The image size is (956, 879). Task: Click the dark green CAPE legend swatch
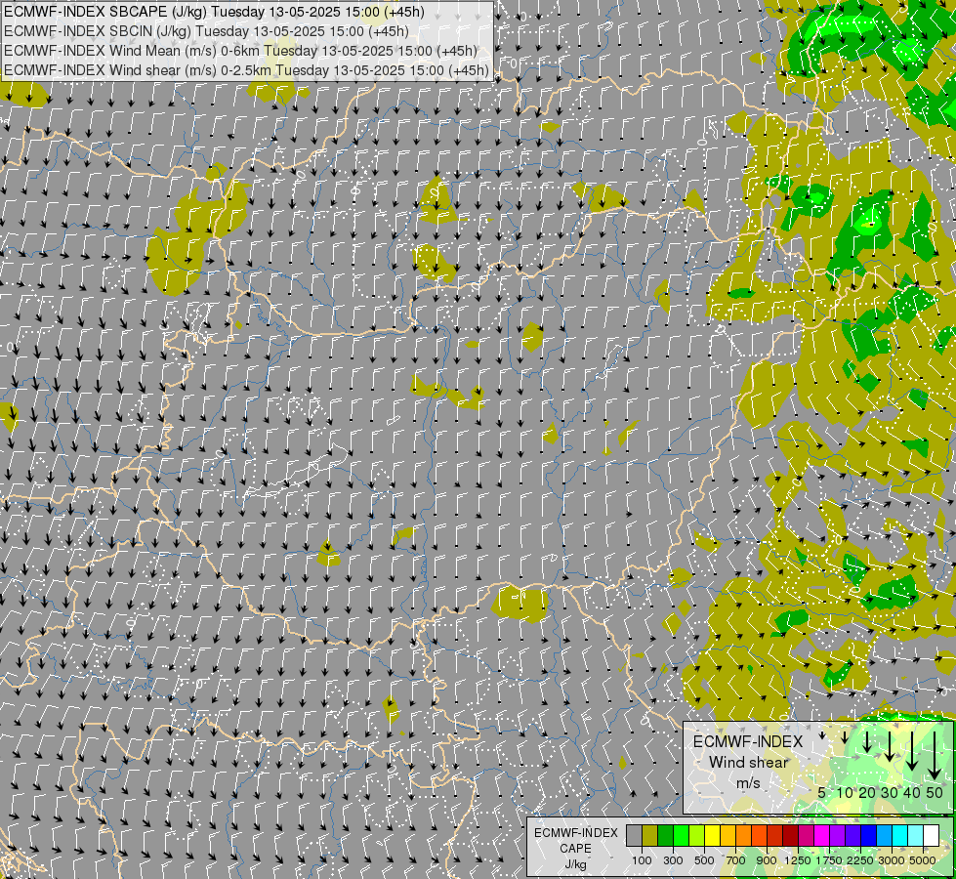(x=665, y=836)
